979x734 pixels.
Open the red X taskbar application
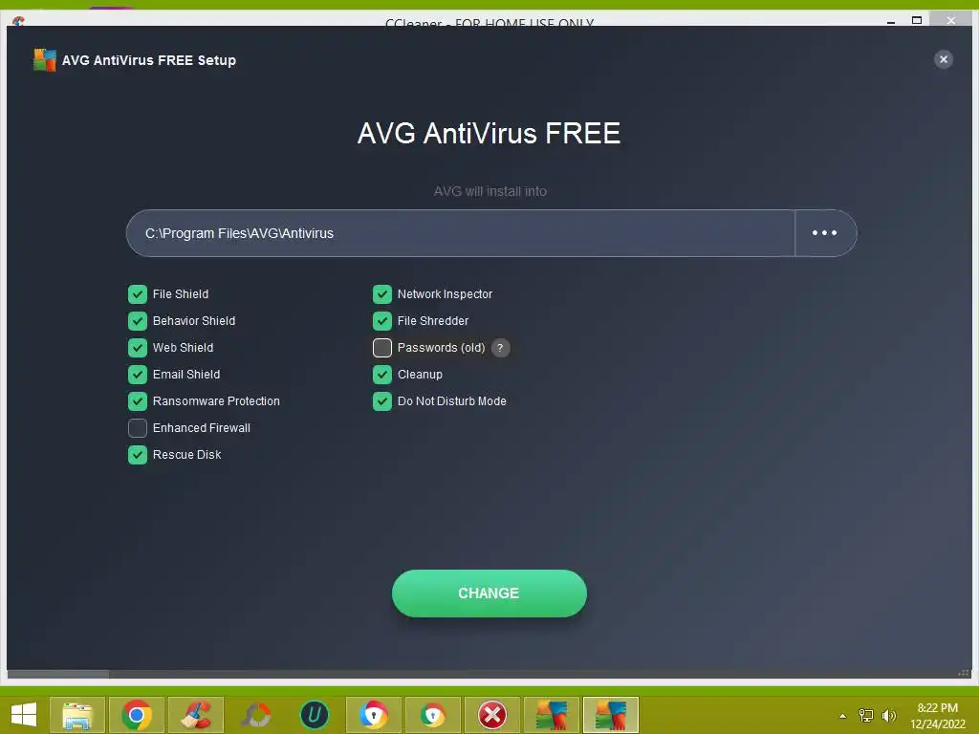tap(492, 715)
